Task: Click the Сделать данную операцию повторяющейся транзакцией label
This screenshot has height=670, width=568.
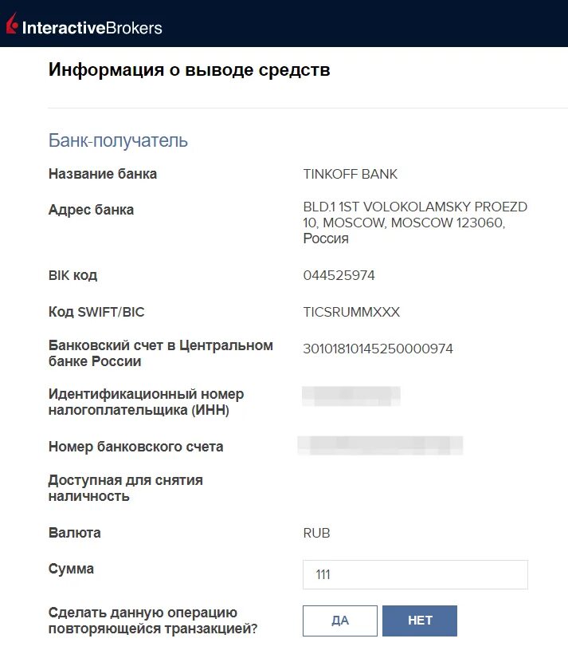Action: pyautogui.click(x=154, y=621)
